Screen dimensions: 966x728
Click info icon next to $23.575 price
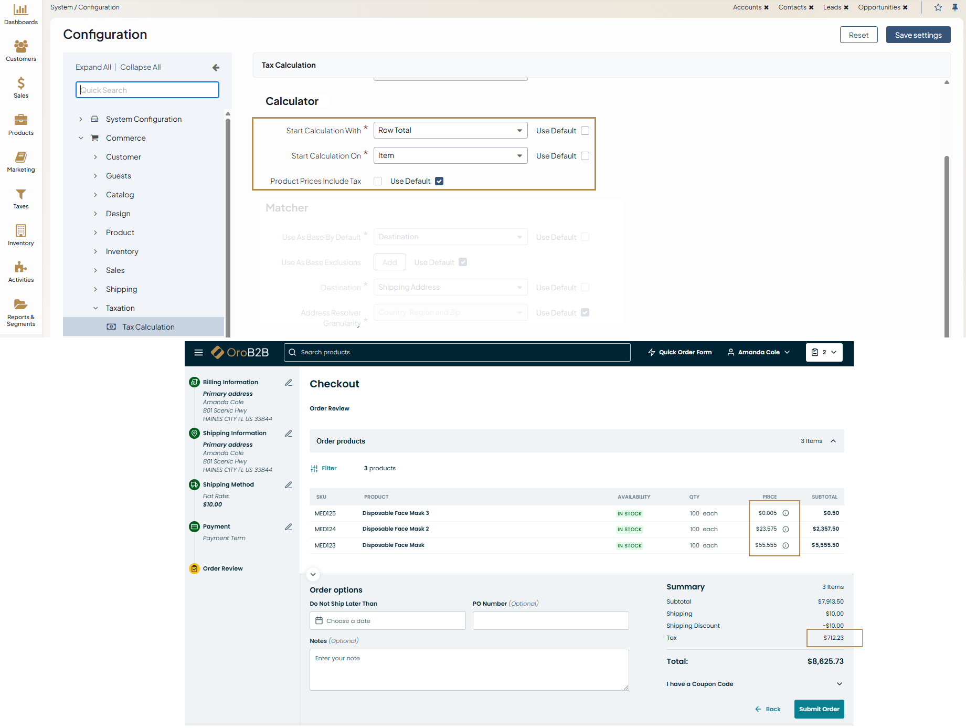coord(785,529)
